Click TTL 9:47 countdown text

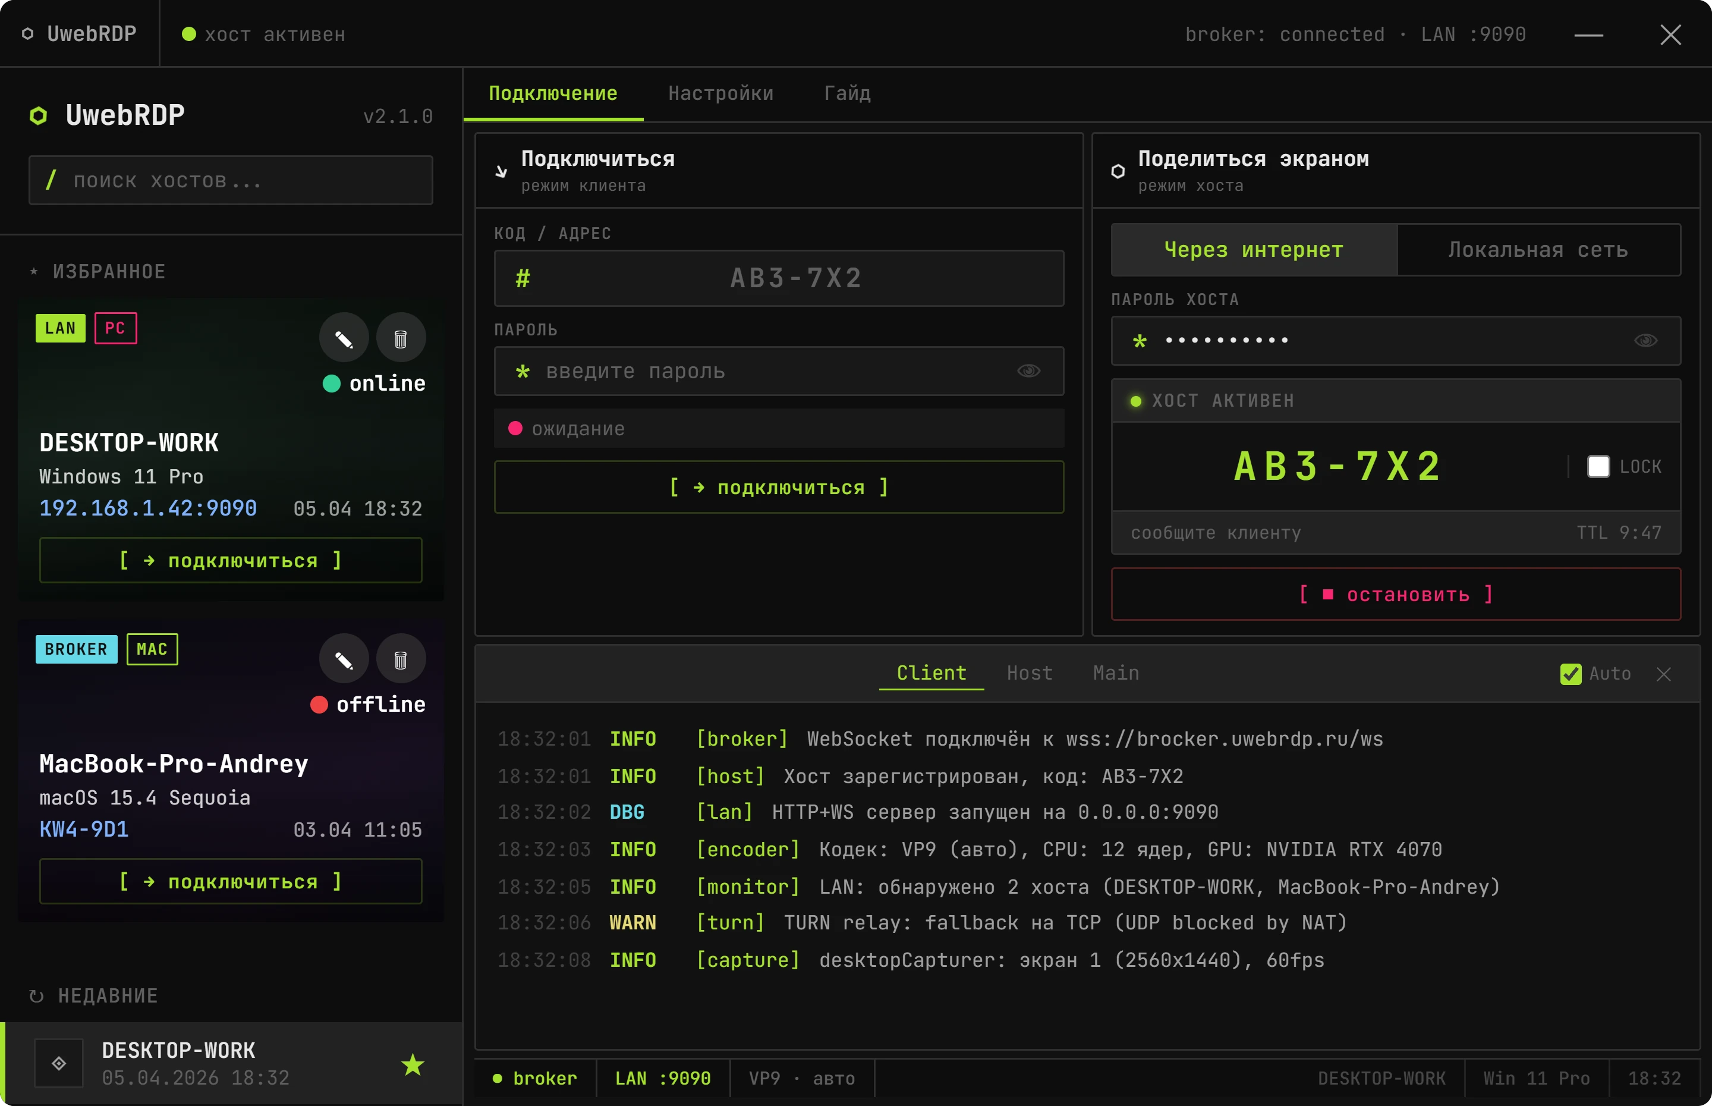pyautogui.click(x=1619, y=533)
